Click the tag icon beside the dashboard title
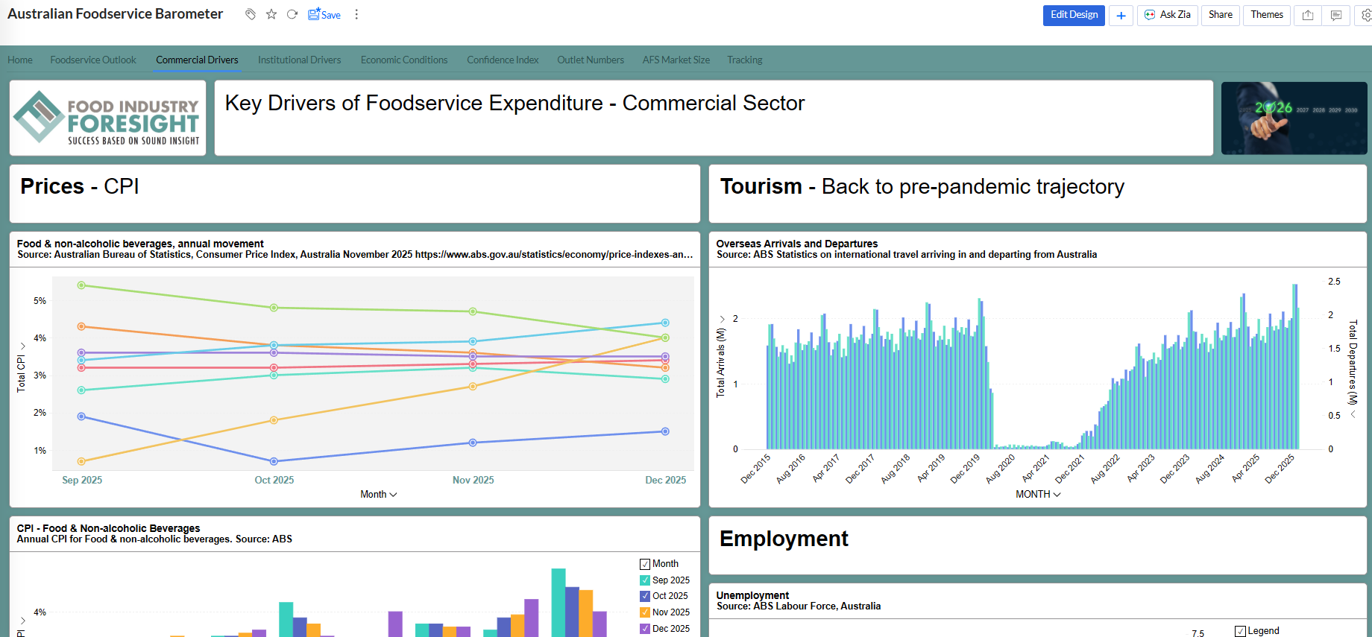The image size is (1372, 637). tap(251, 14)
